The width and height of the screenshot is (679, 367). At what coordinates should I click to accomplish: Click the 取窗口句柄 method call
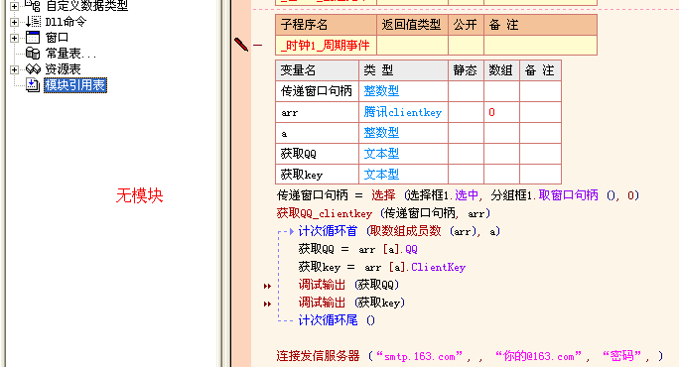pos(568,195)
